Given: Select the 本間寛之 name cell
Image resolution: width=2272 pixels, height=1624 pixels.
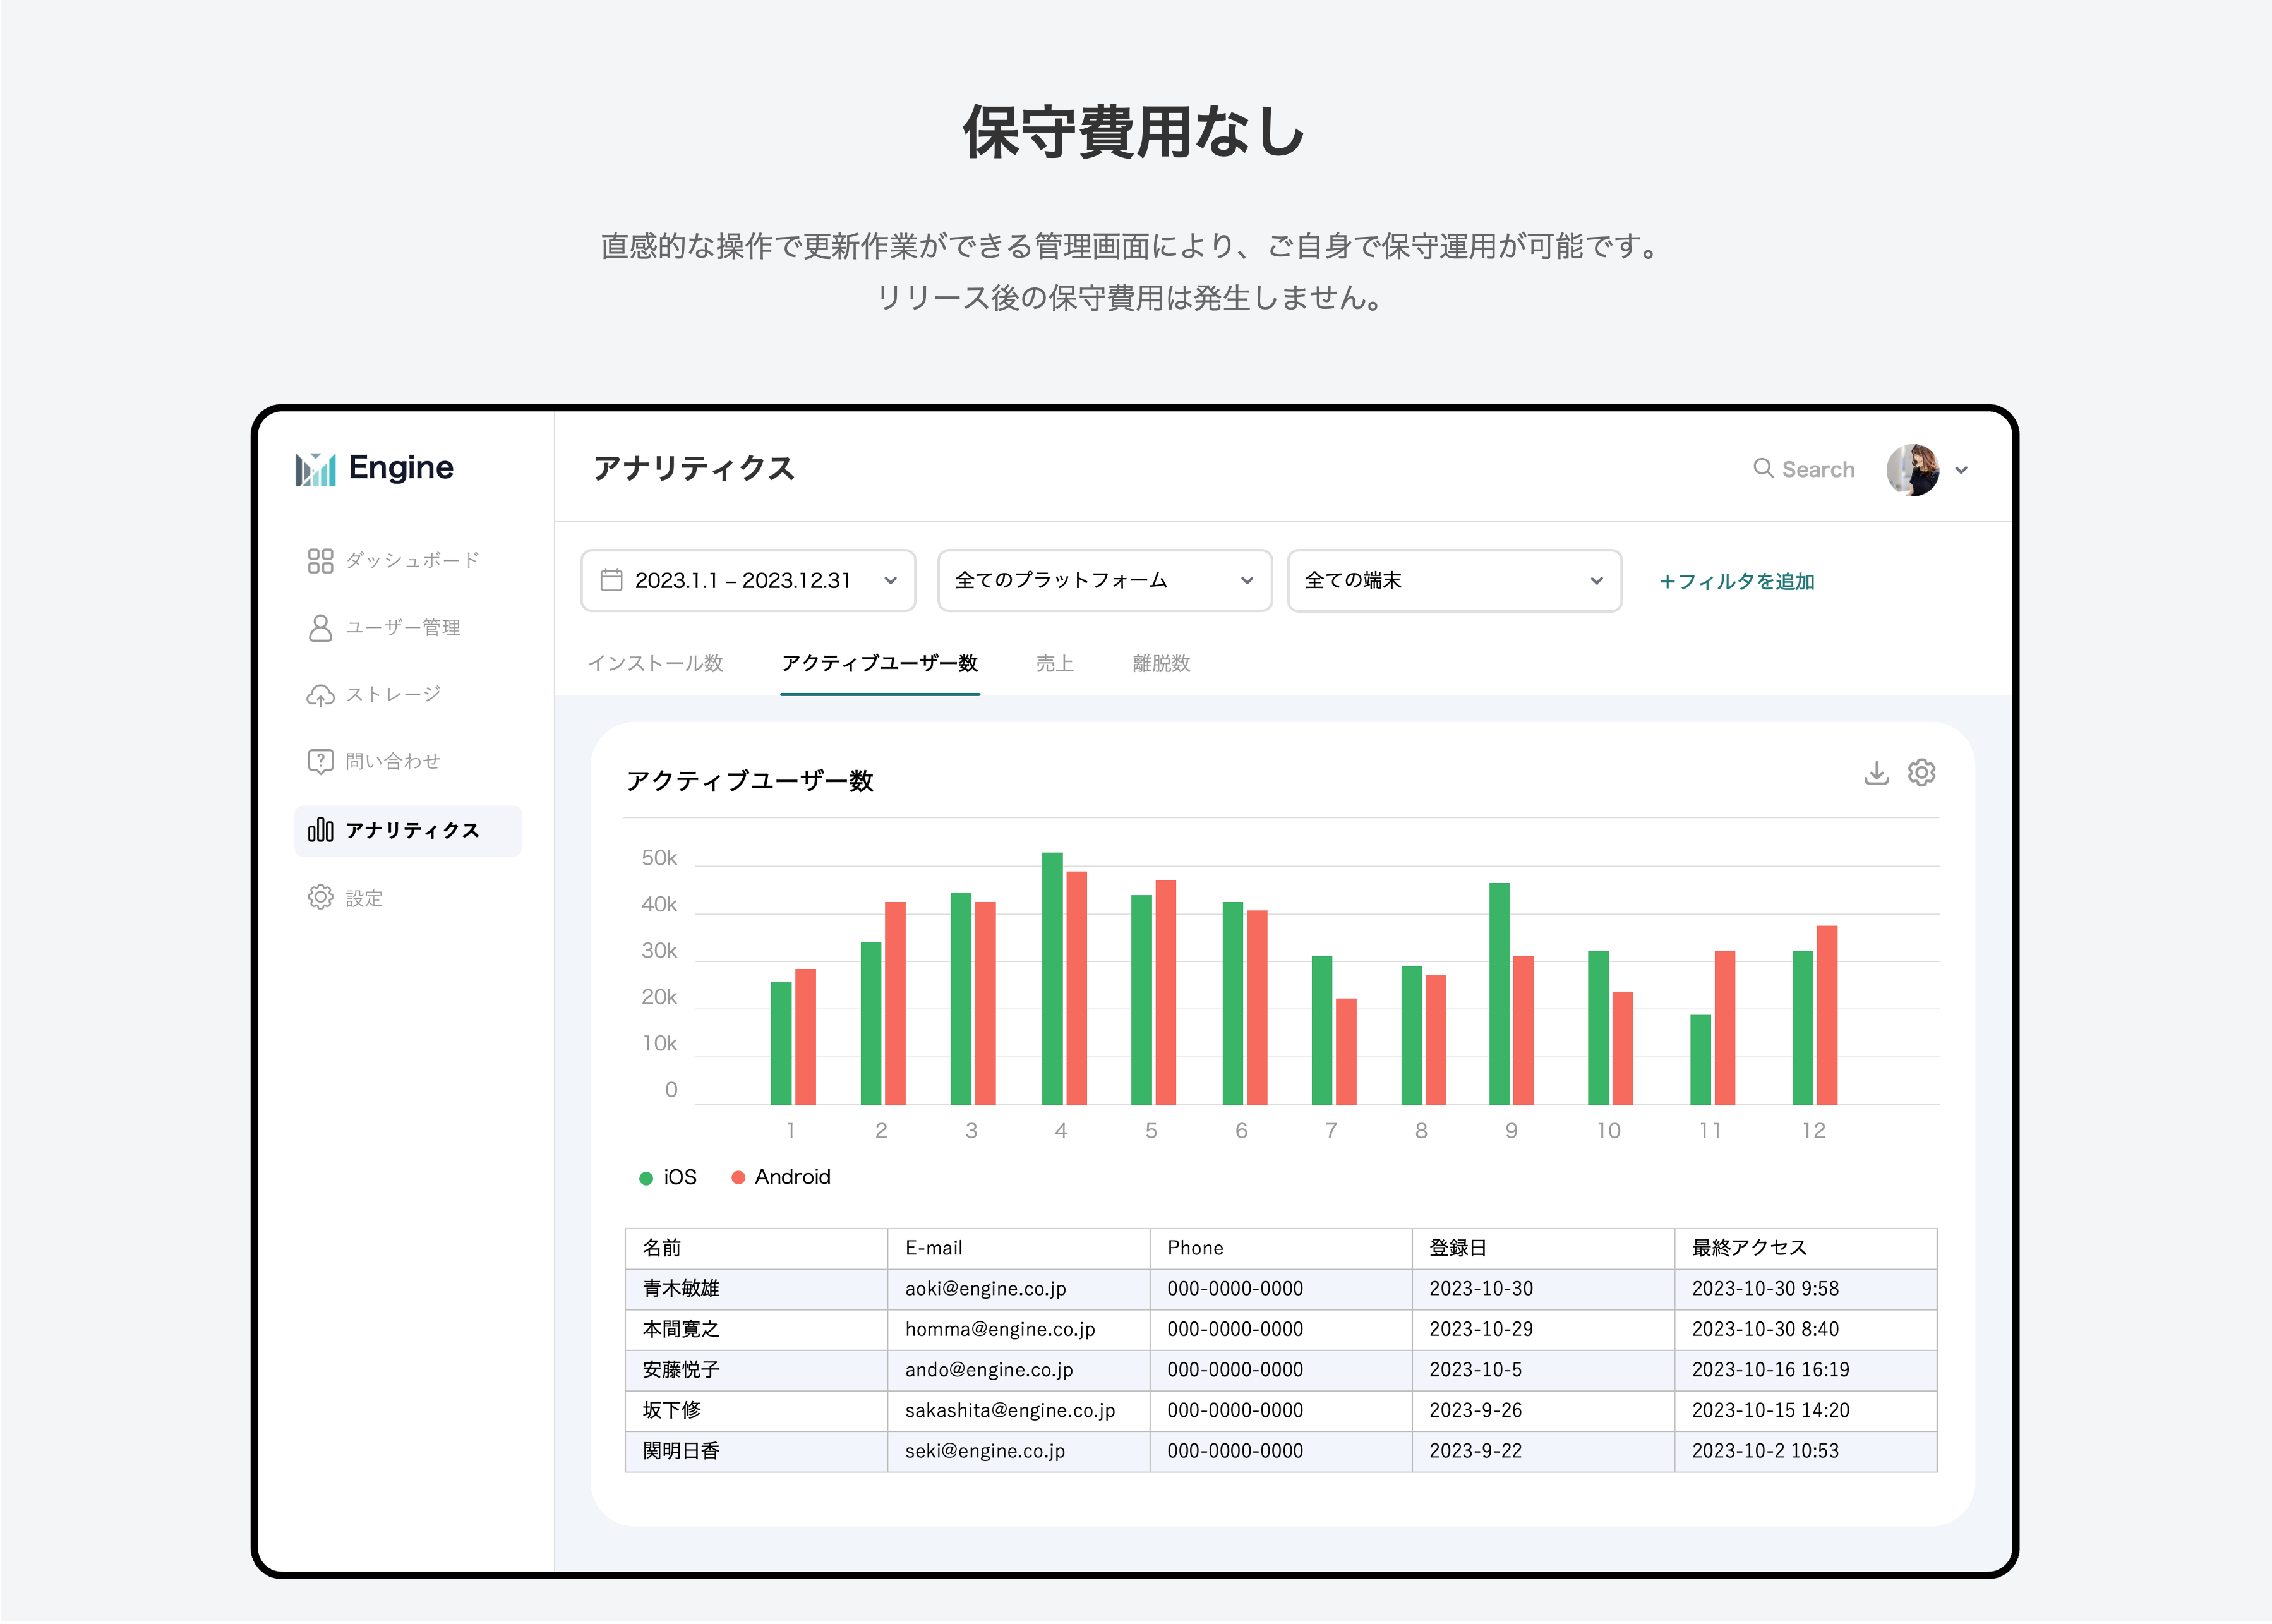Looking at the screenshot, I should tap(756, 1330).
